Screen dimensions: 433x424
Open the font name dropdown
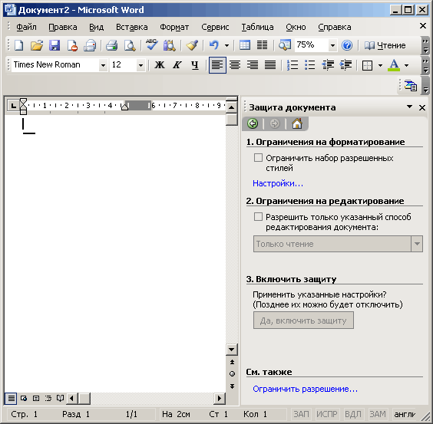104,66
